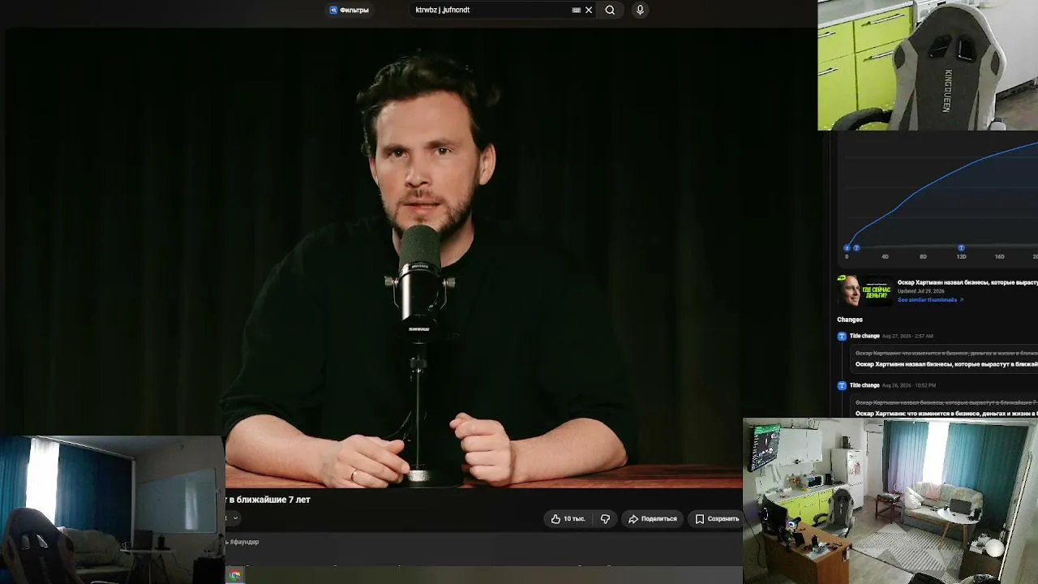Click the T icon for the Aug 27 title change
The width and height of the screenshot is (1038, 584).
842,337
